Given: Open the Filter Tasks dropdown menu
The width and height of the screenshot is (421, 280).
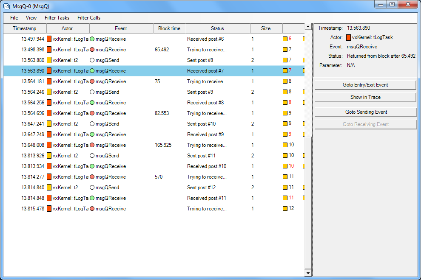Looking at the screenshot, I should click(x=57, y=18).
